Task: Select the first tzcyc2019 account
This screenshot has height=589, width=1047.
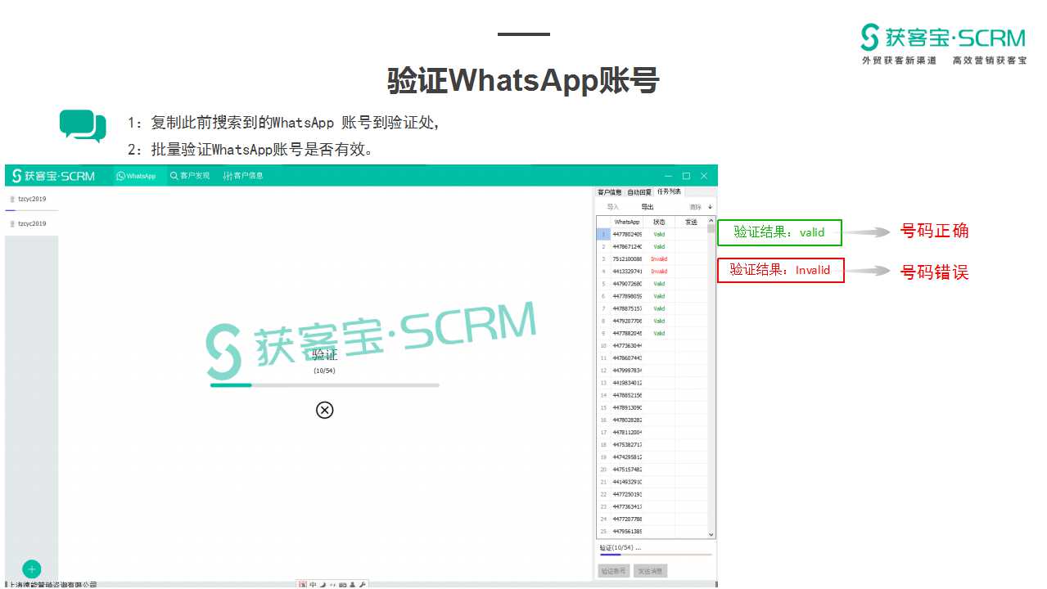Action: pyautogui.click(x=32, y=199)
